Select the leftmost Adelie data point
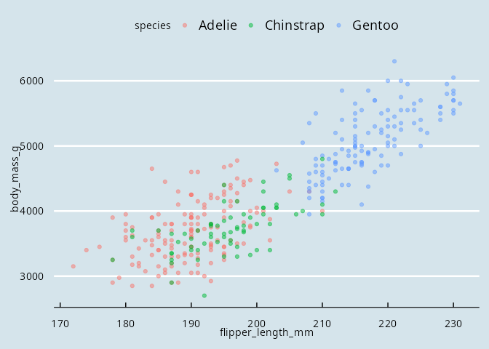489x349 pixels. pyautogui.click(x=73, y=266)
